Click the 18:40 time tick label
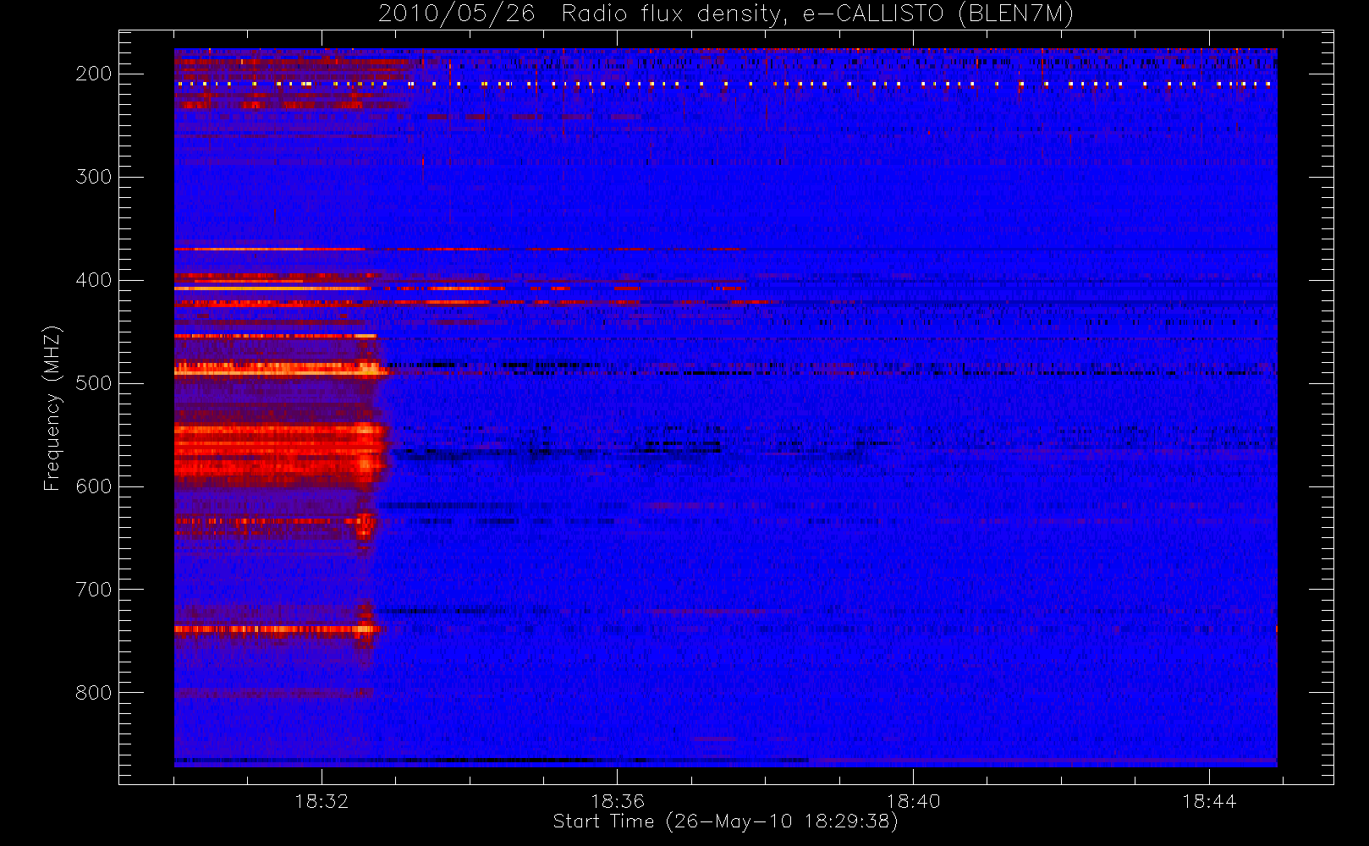Viewport: 1369px width, 846px height. click(x=913, y=801)
